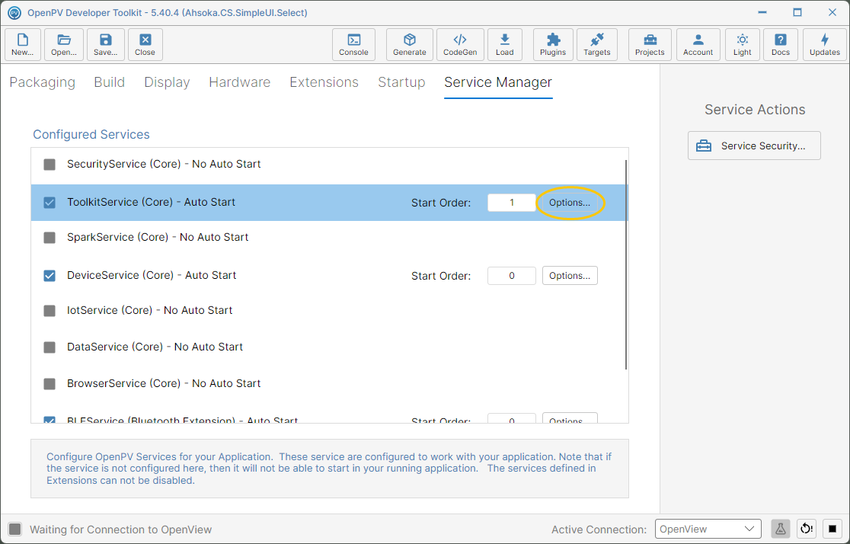Open the Account settings icon
The height and width of the screenshot is (544, 850).
tap(698, 44)
